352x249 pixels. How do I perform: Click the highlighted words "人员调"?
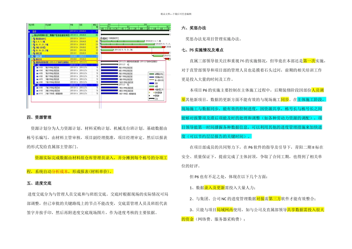pos(318,90)
